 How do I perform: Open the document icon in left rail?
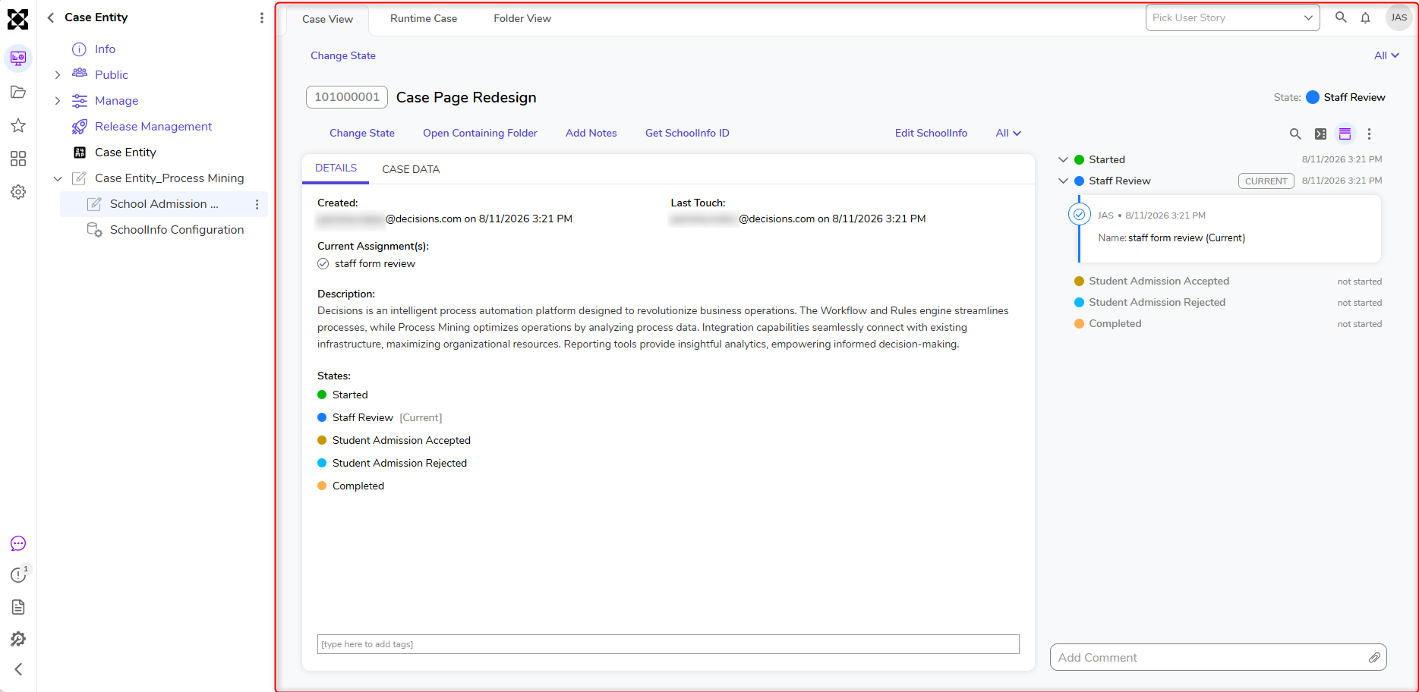tap(18, 607)
